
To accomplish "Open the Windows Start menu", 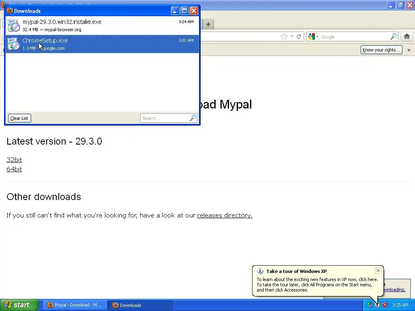I will point(19,305).
